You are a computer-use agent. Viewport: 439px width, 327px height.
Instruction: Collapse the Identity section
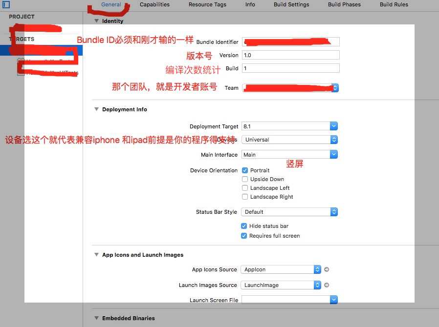click(x=97, y=20)
